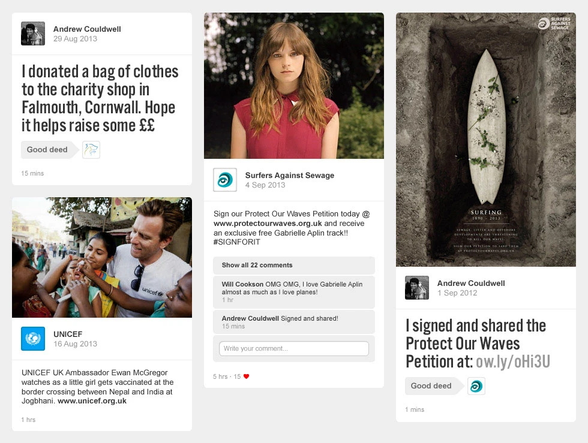The width and height of the screenshot is (588, 443).
Task: Open the photo of the woman in the red shirt
Action: pos(294,86)
